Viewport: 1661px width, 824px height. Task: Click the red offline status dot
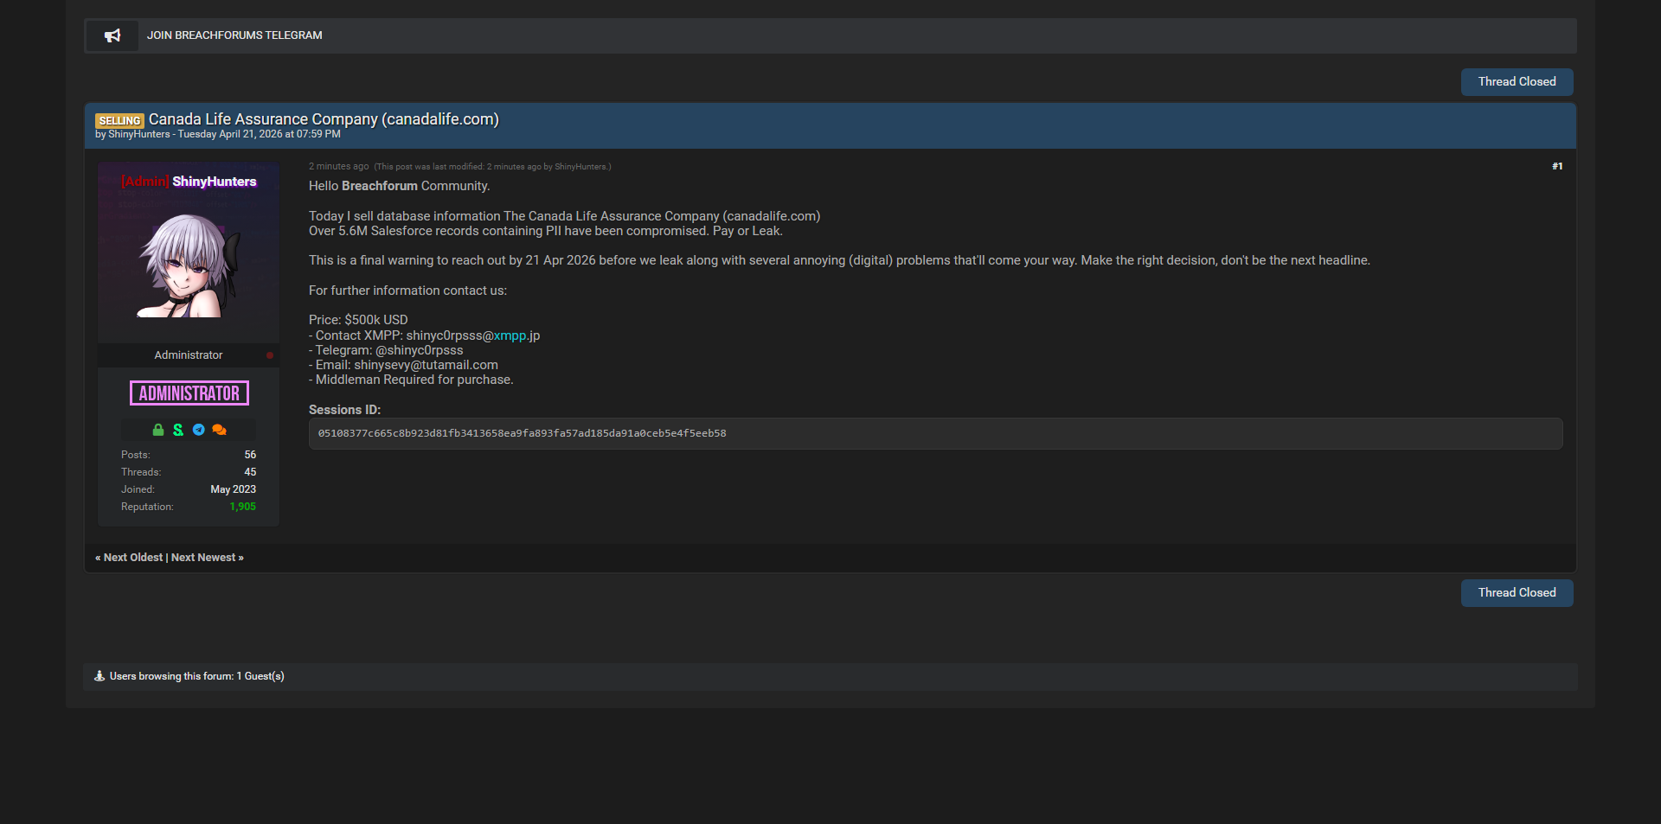270,355
